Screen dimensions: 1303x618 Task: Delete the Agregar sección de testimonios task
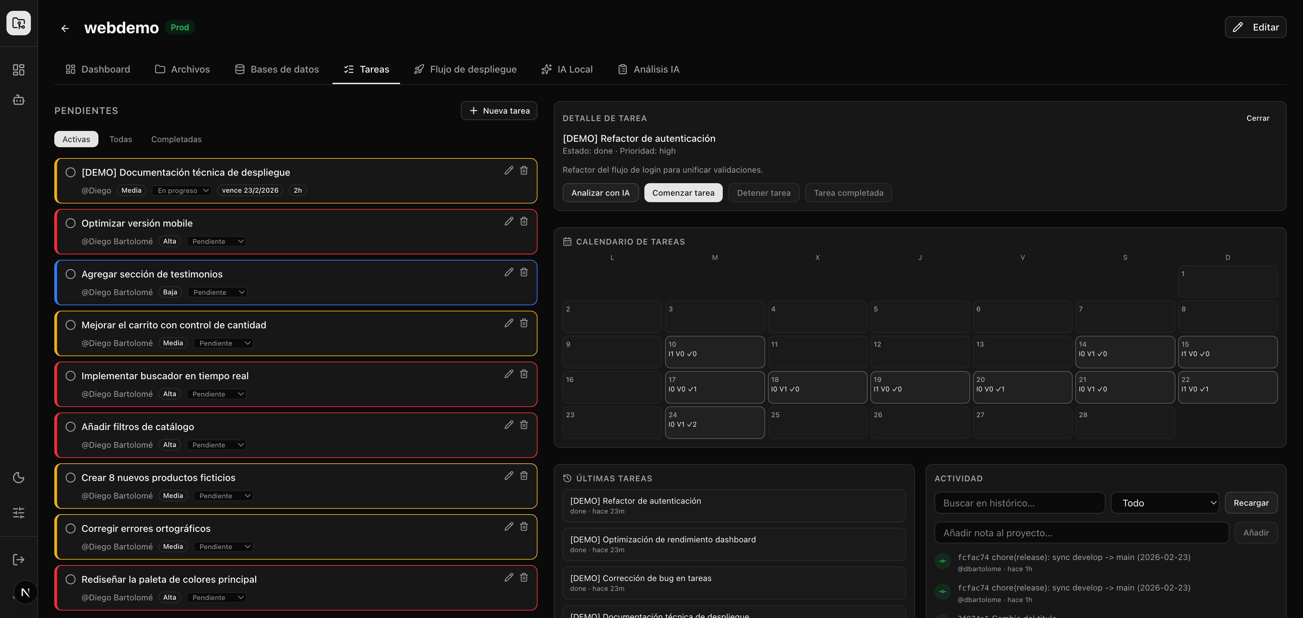click(524, 272)
